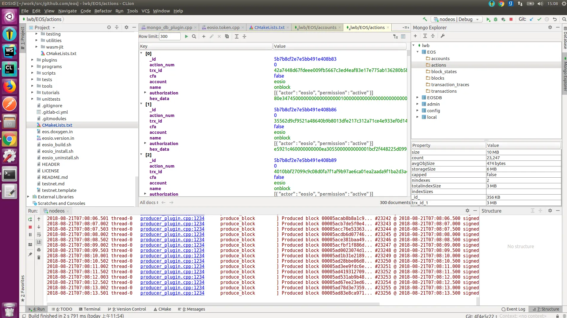
Task: Collapse document [1] in results tree
Action: (141, 104)
